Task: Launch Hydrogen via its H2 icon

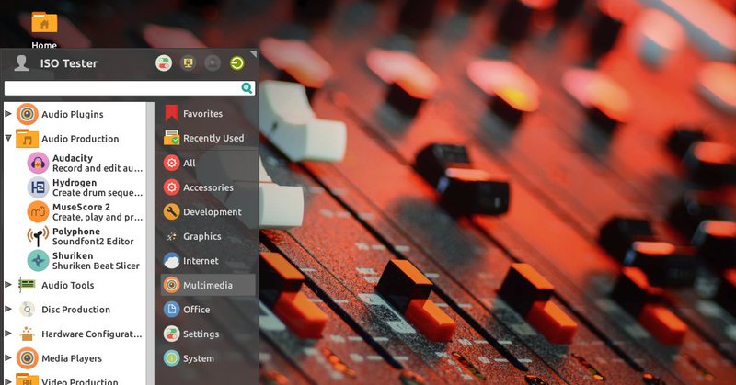Action: (x=38, y=187)
